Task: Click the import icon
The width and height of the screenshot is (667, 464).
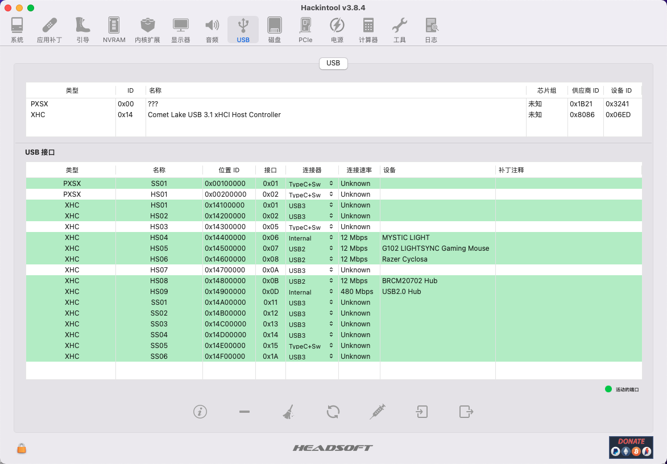Action: coord(422,412)
